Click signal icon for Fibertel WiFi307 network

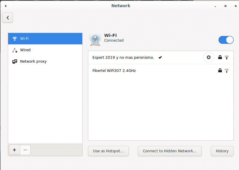pyautogui.click(x=227, y=70)
